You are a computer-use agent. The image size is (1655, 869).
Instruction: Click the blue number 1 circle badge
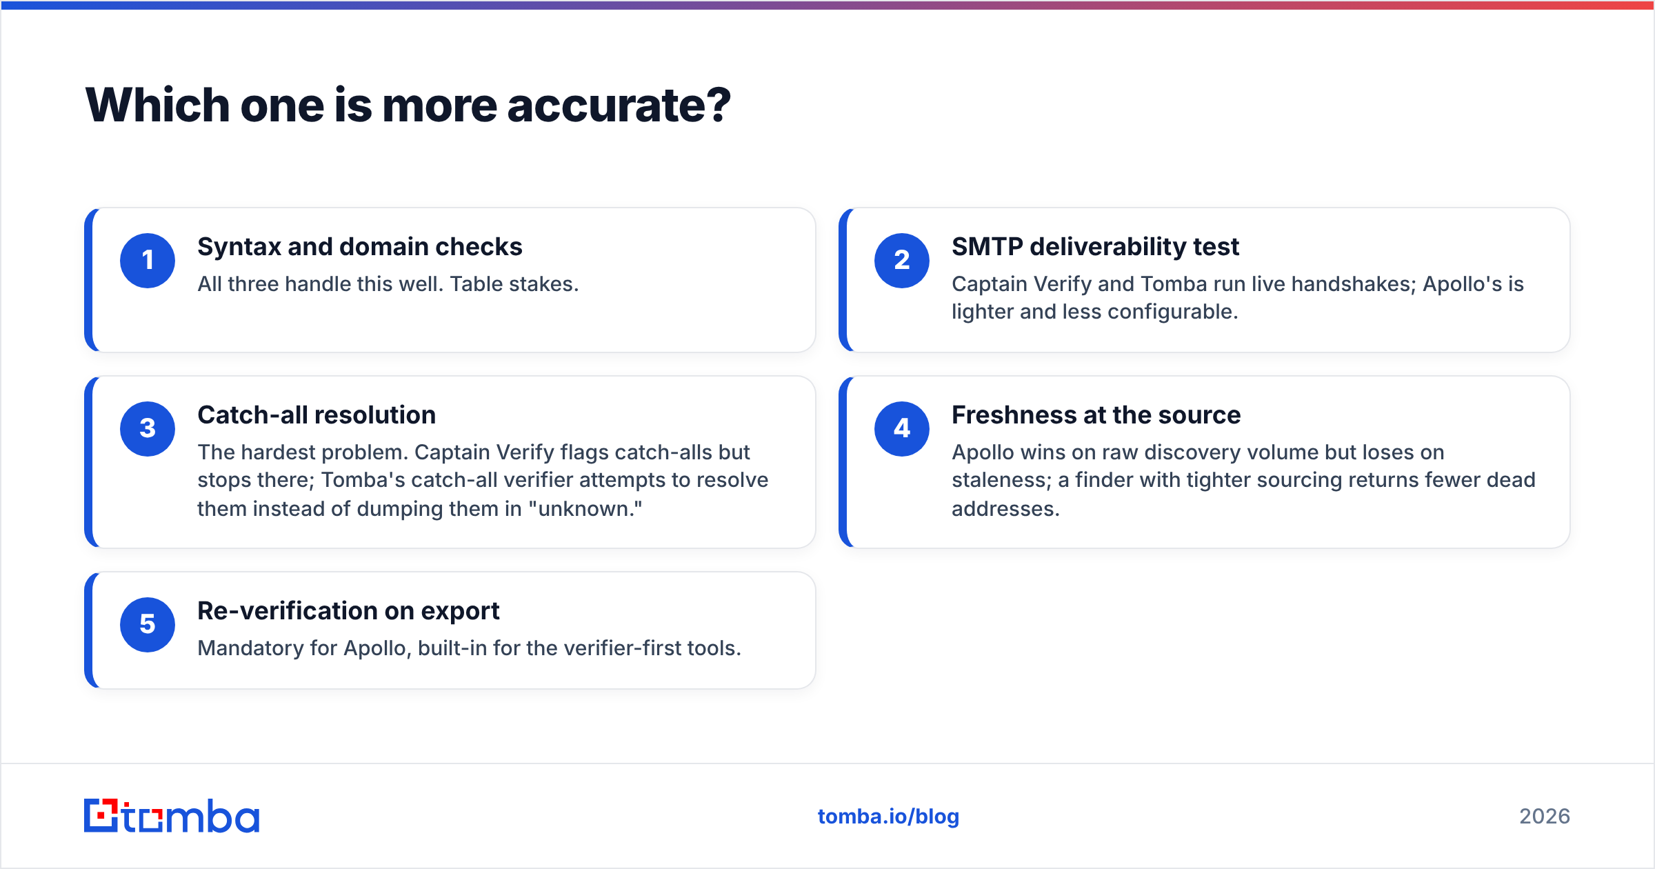coord(148,261)
